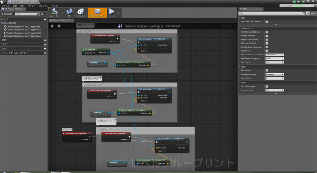Click ThirdPersonExampleMap breadcrumb link
The width and height of the screenshot is (317, 173).
142,26
